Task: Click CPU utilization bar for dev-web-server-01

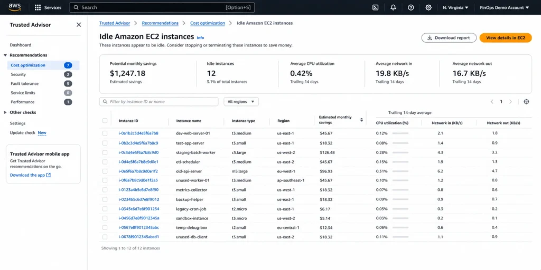Action: click(x=400, y=133)
